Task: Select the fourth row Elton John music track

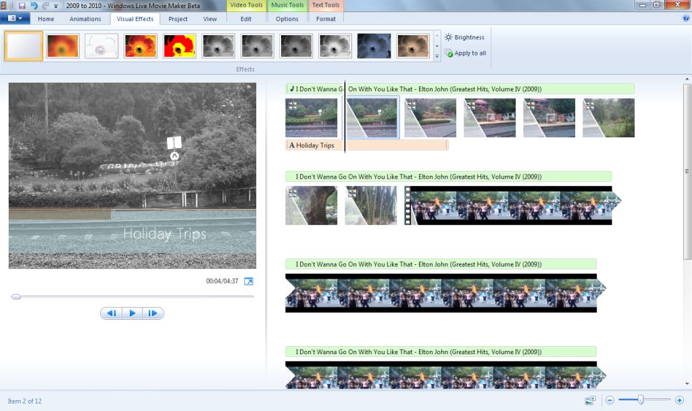Action: 441,352
